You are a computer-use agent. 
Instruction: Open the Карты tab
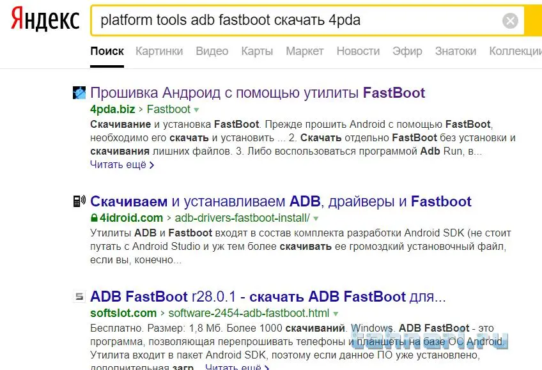[257, 51]
